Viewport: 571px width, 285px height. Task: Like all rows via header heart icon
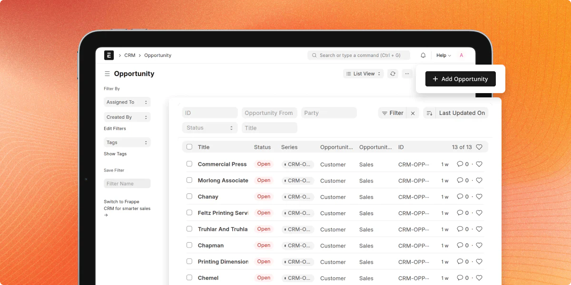479,147
